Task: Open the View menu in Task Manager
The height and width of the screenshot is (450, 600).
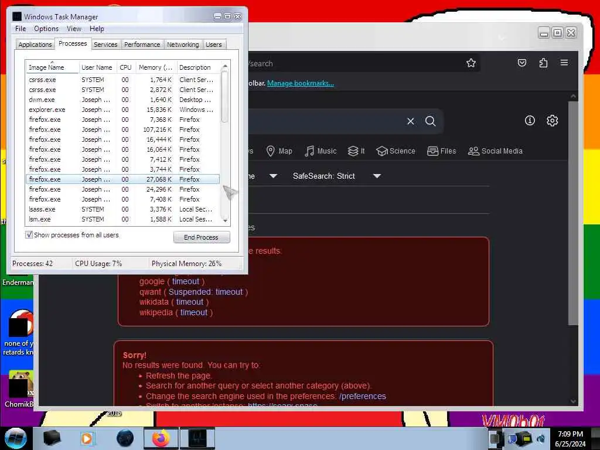Action: 74,29
